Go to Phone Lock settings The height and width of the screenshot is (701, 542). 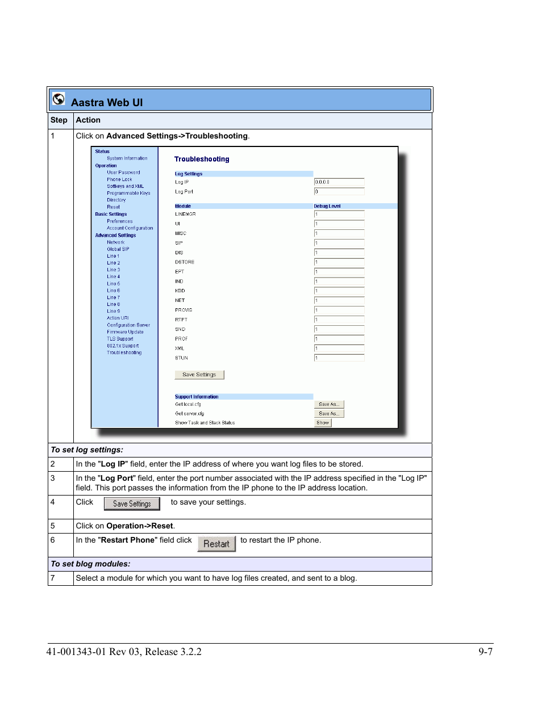pyautogui.click(x=119, y=179)
